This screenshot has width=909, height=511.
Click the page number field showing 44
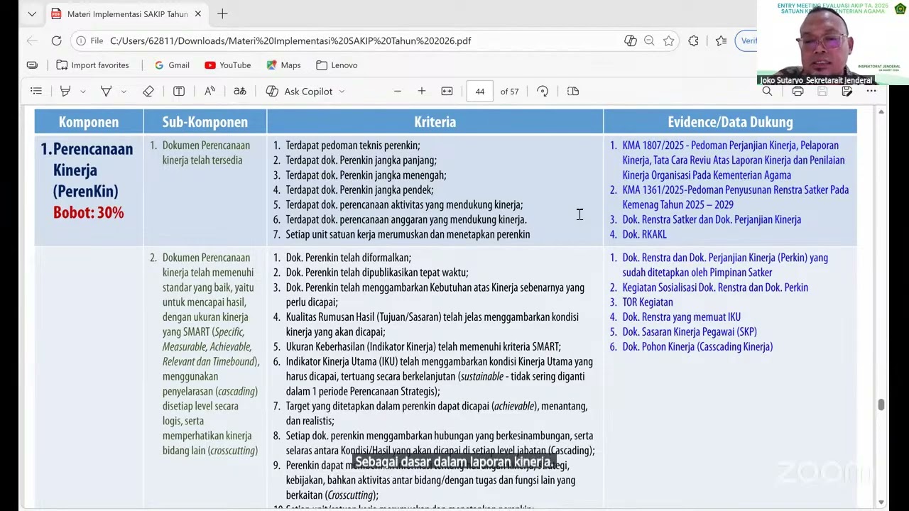tap(480, 91)
